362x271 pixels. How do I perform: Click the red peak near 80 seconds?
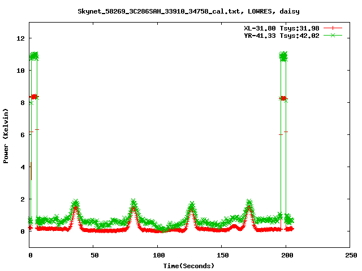133,208
